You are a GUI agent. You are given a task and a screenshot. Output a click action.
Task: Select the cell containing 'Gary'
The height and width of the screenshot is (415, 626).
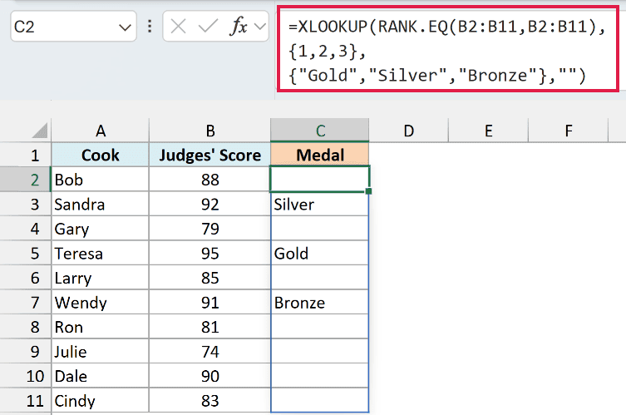[101, 229]
